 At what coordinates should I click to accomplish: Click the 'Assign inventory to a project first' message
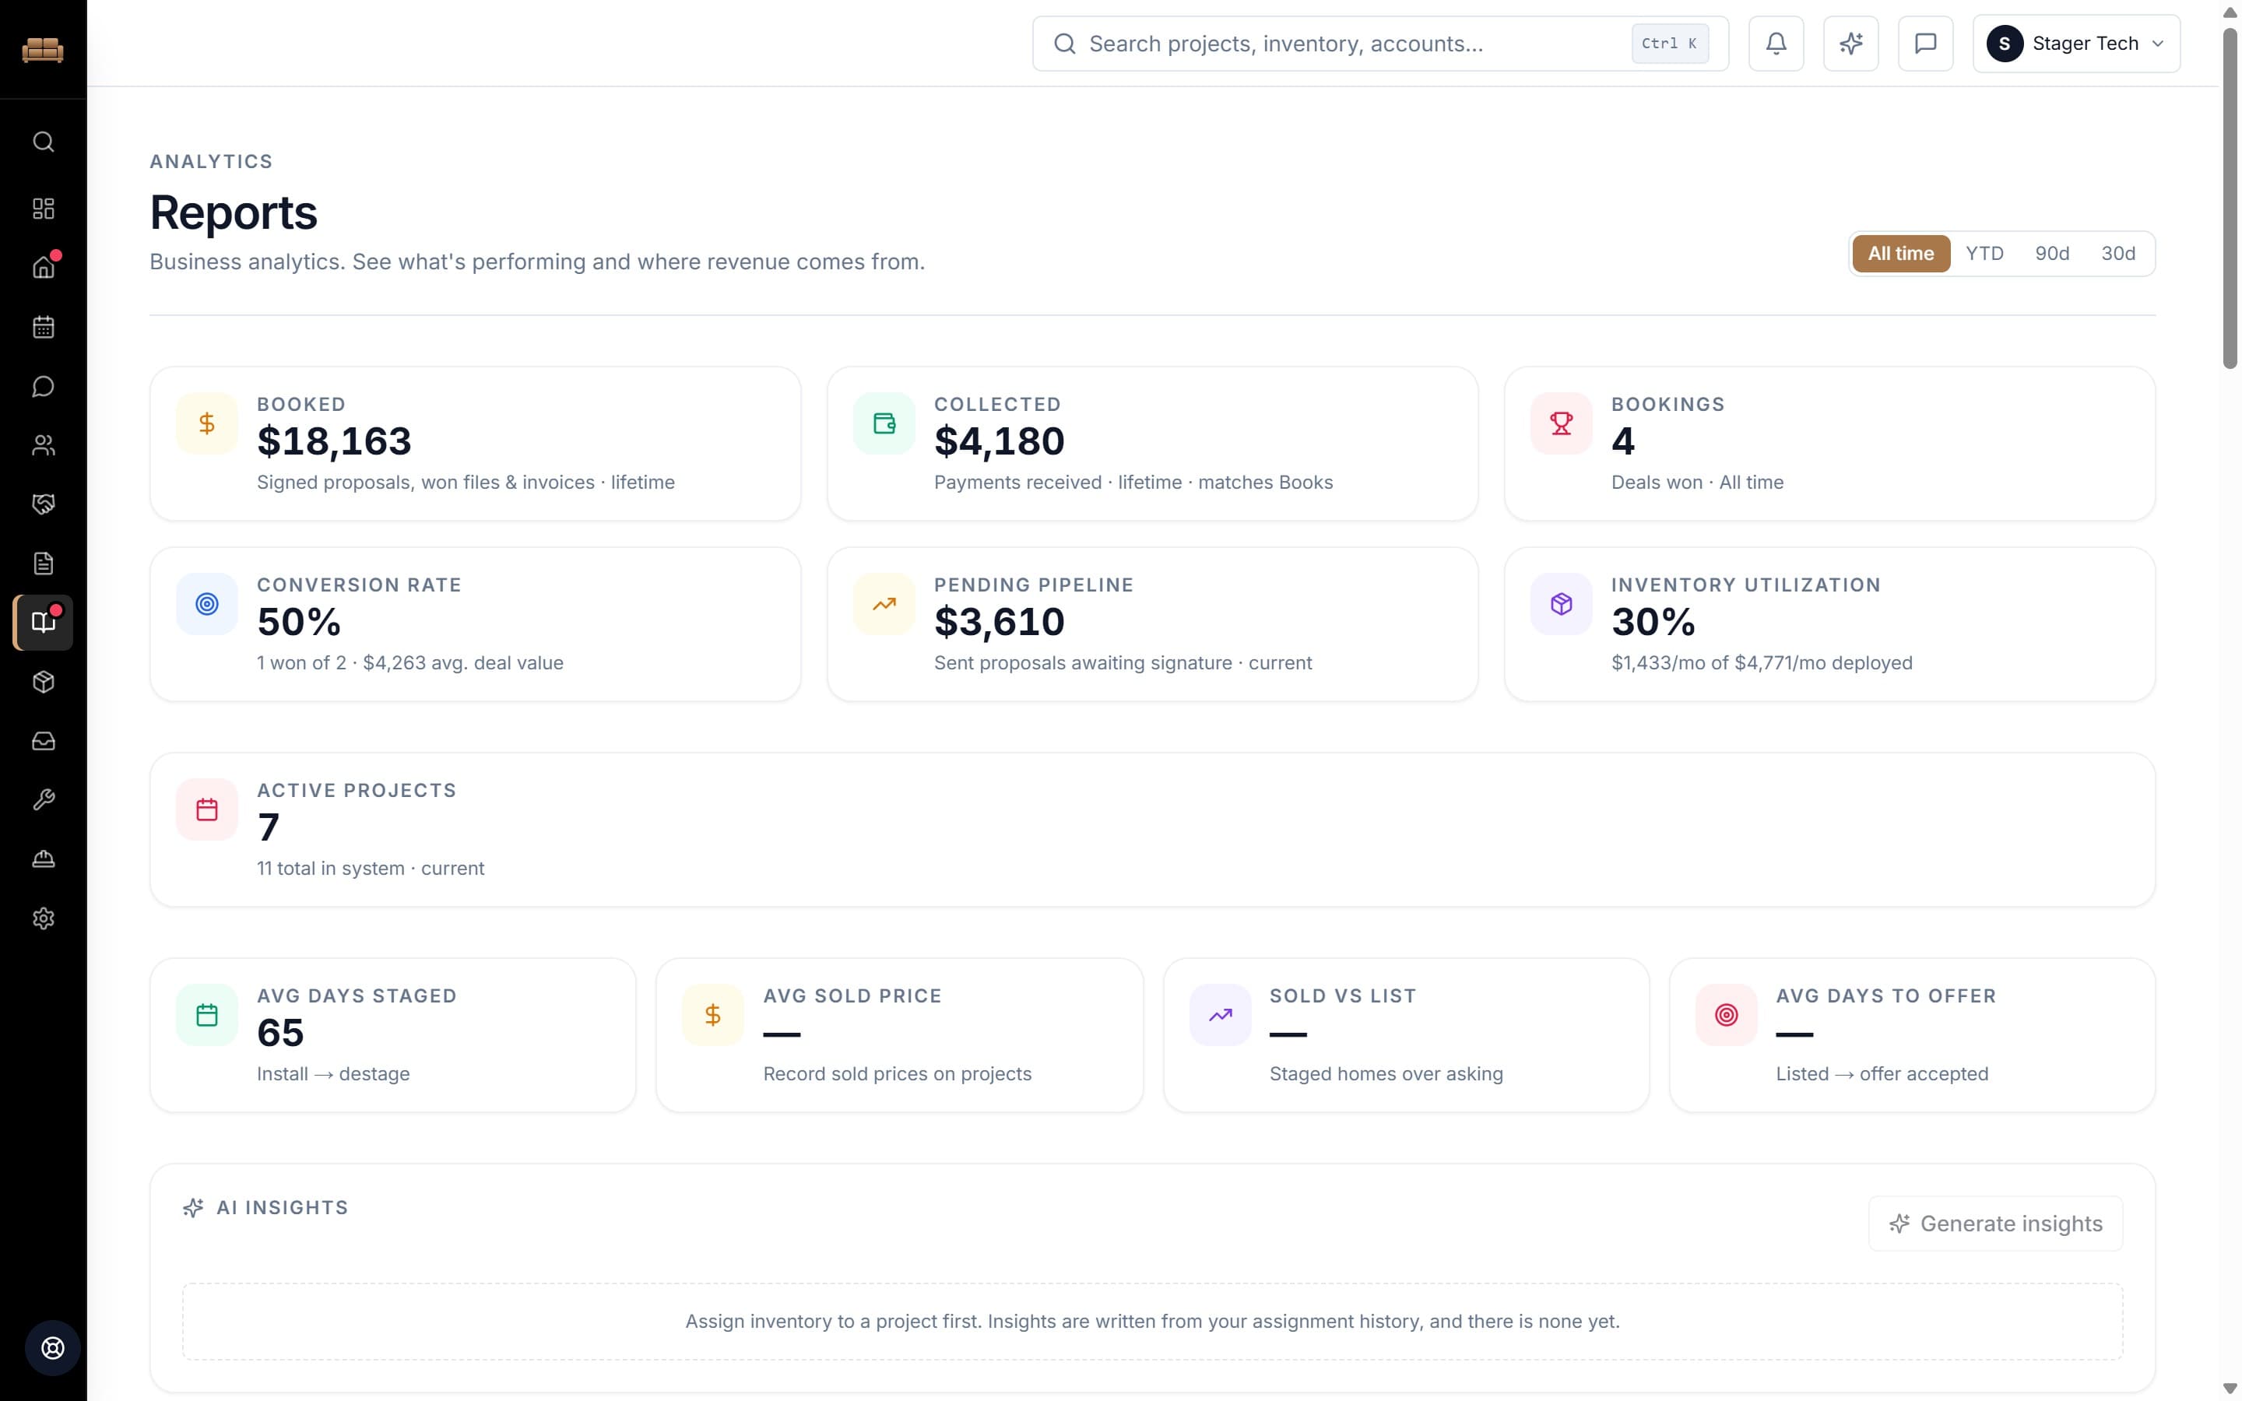point(1152,1322)
